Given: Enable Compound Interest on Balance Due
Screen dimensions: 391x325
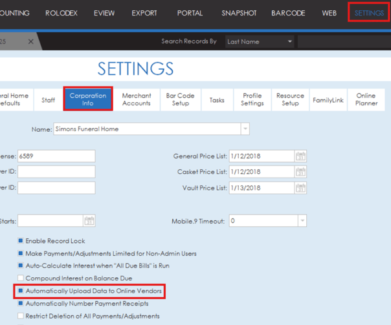Looking at the screenshot, I should tap(21, 278).
